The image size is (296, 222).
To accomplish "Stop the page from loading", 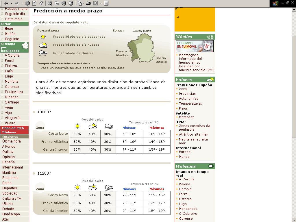I will [x=27, y=3].
